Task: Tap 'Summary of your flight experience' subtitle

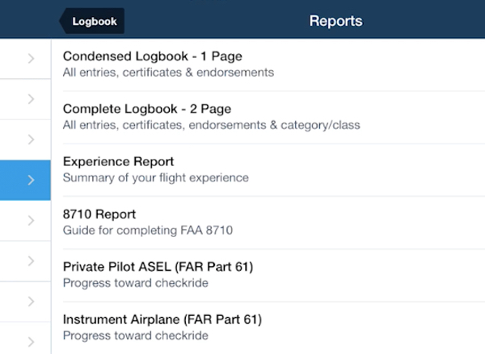Action: (155, 177)
